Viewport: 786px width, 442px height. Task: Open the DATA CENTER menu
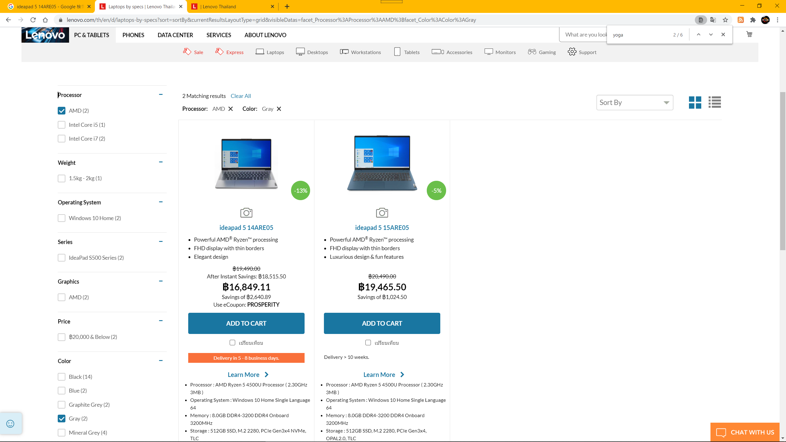coord(175,35)
